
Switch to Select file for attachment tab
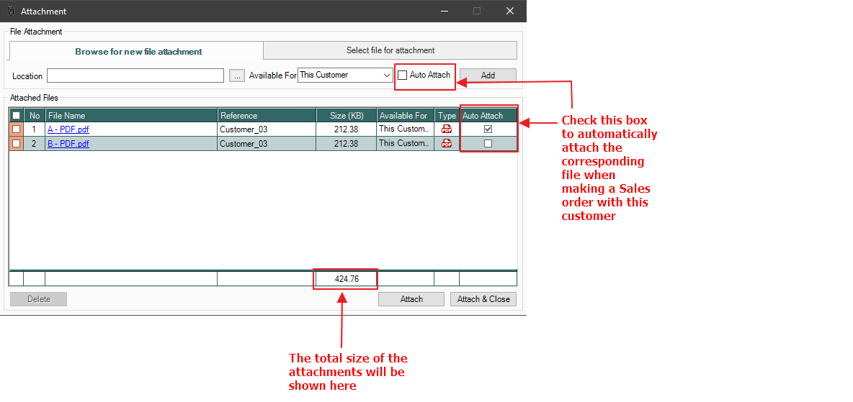pos(390,50)
